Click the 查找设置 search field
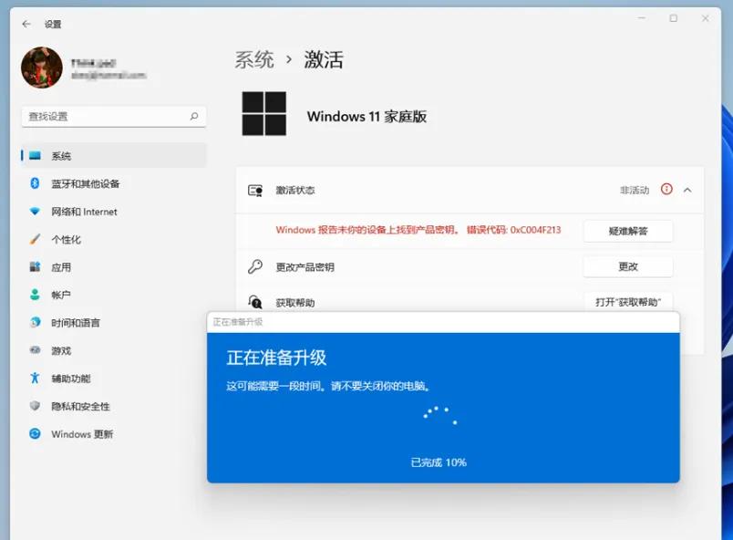 point(109,116)
